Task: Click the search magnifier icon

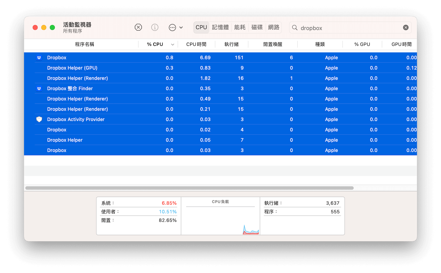Action: (x=295, y=28)
